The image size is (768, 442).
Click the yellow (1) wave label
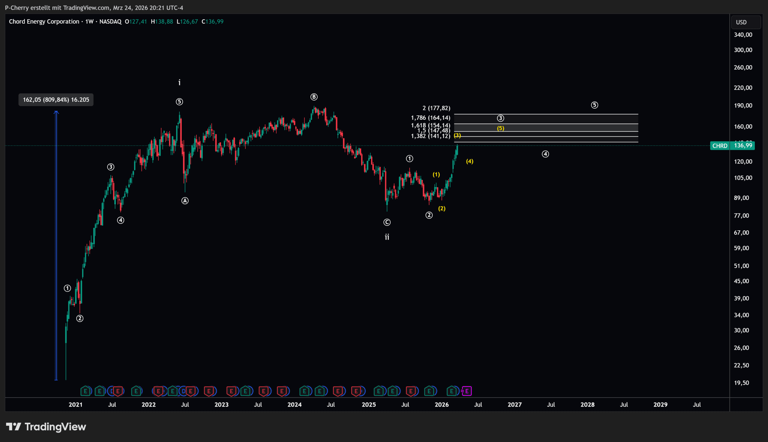[x=436, y=174]
